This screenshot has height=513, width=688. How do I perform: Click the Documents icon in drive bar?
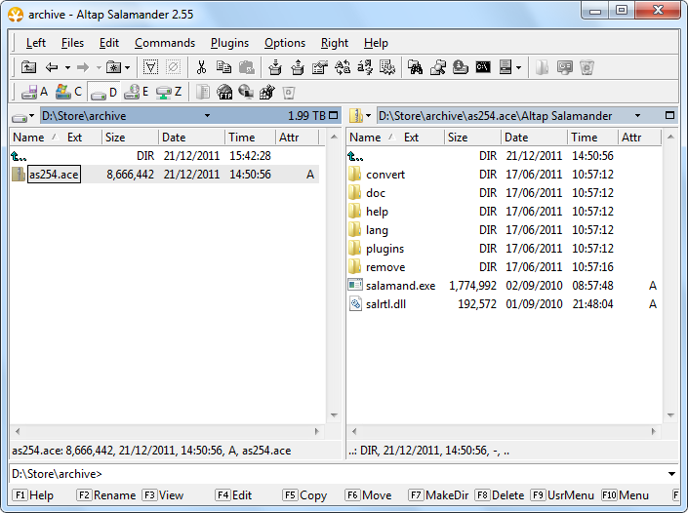coord(202,92)
